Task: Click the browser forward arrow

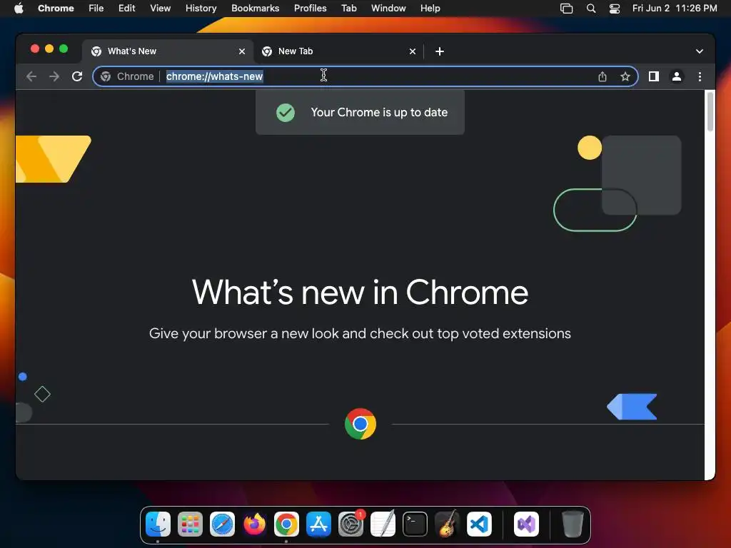Action: coord(54,76)
